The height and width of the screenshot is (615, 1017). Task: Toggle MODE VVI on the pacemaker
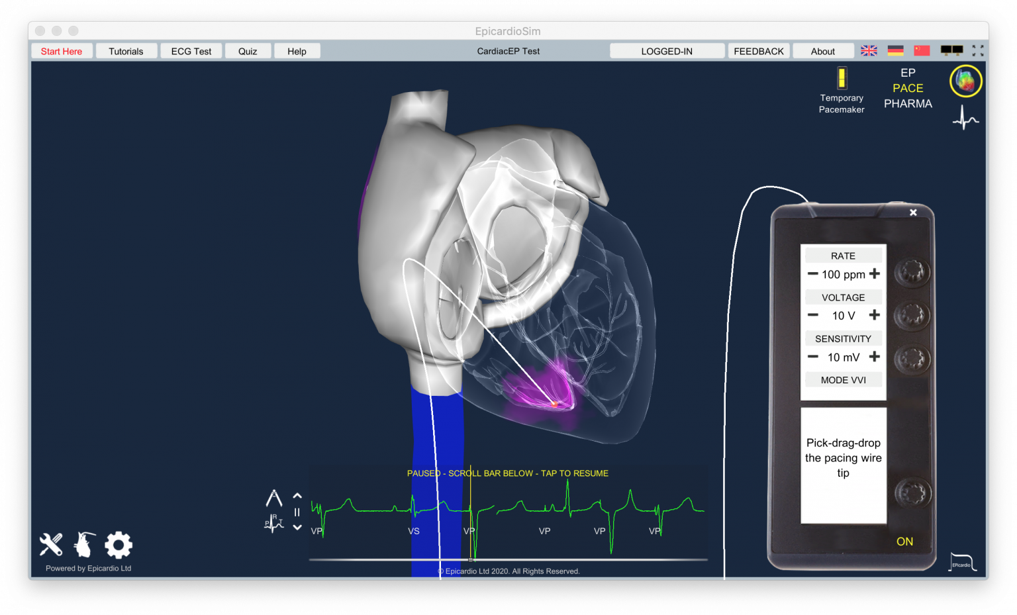tap(843, 379)
